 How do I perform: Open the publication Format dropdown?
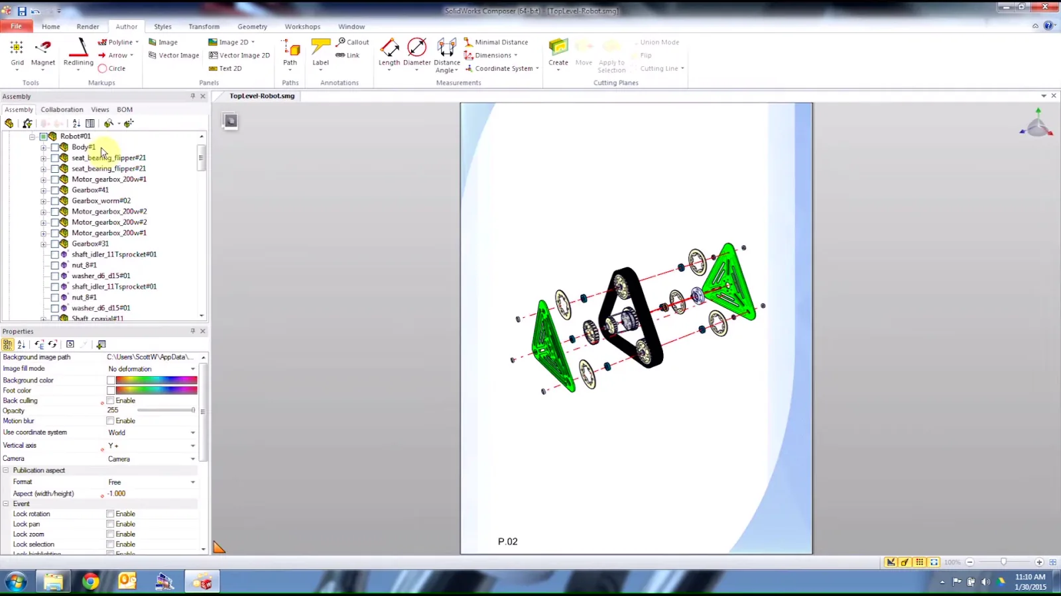pos(193,482)
